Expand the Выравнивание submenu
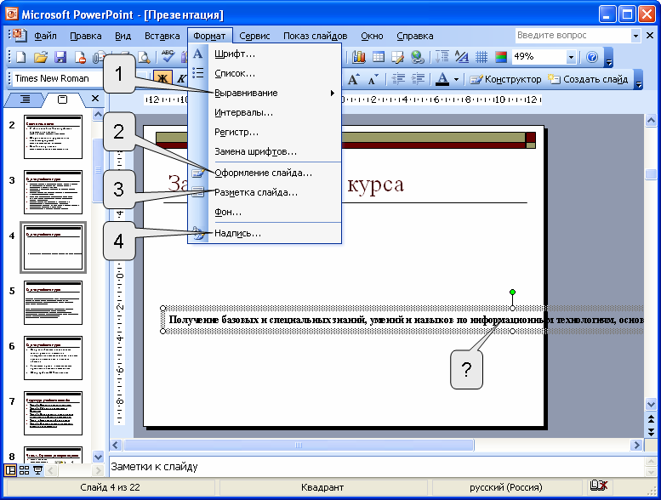The width and height of the screenshot is (661, 500). tap(265, 93)
